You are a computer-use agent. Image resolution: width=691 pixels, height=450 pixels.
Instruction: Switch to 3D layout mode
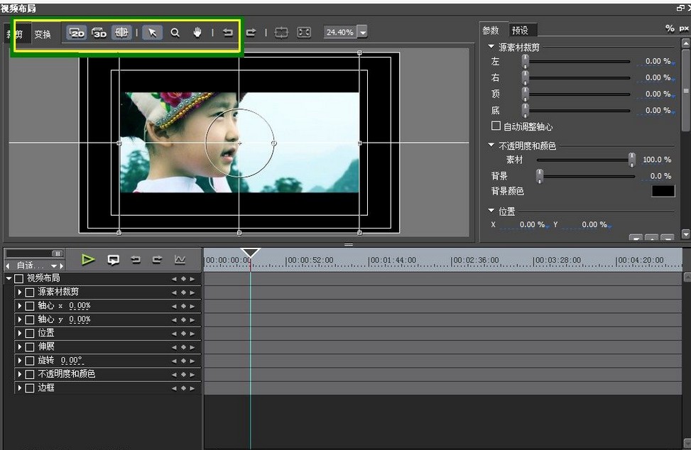(x=99, y=32)
